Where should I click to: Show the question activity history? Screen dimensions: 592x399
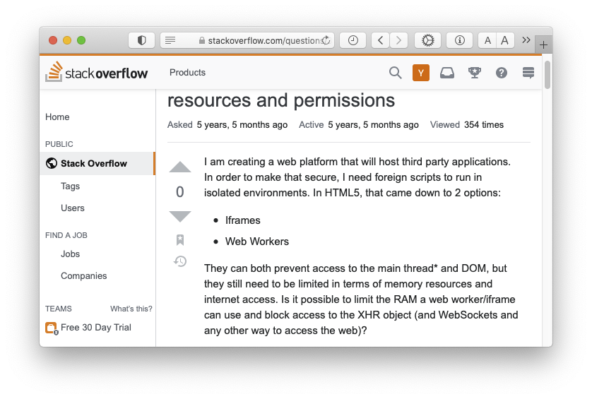[x=180, y=261]
